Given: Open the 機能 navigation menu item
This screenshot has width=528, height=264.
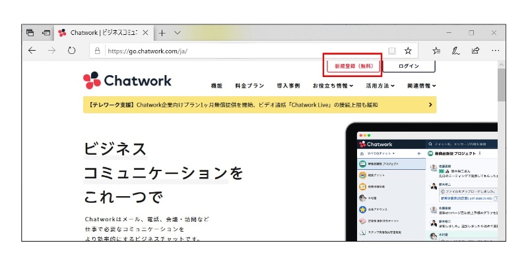Looking at the screenshot, I should pos(216,86).
